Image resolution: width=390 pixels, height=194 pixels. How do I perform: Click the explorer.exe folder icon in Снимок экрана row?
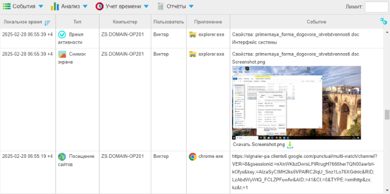coord(193,54)
